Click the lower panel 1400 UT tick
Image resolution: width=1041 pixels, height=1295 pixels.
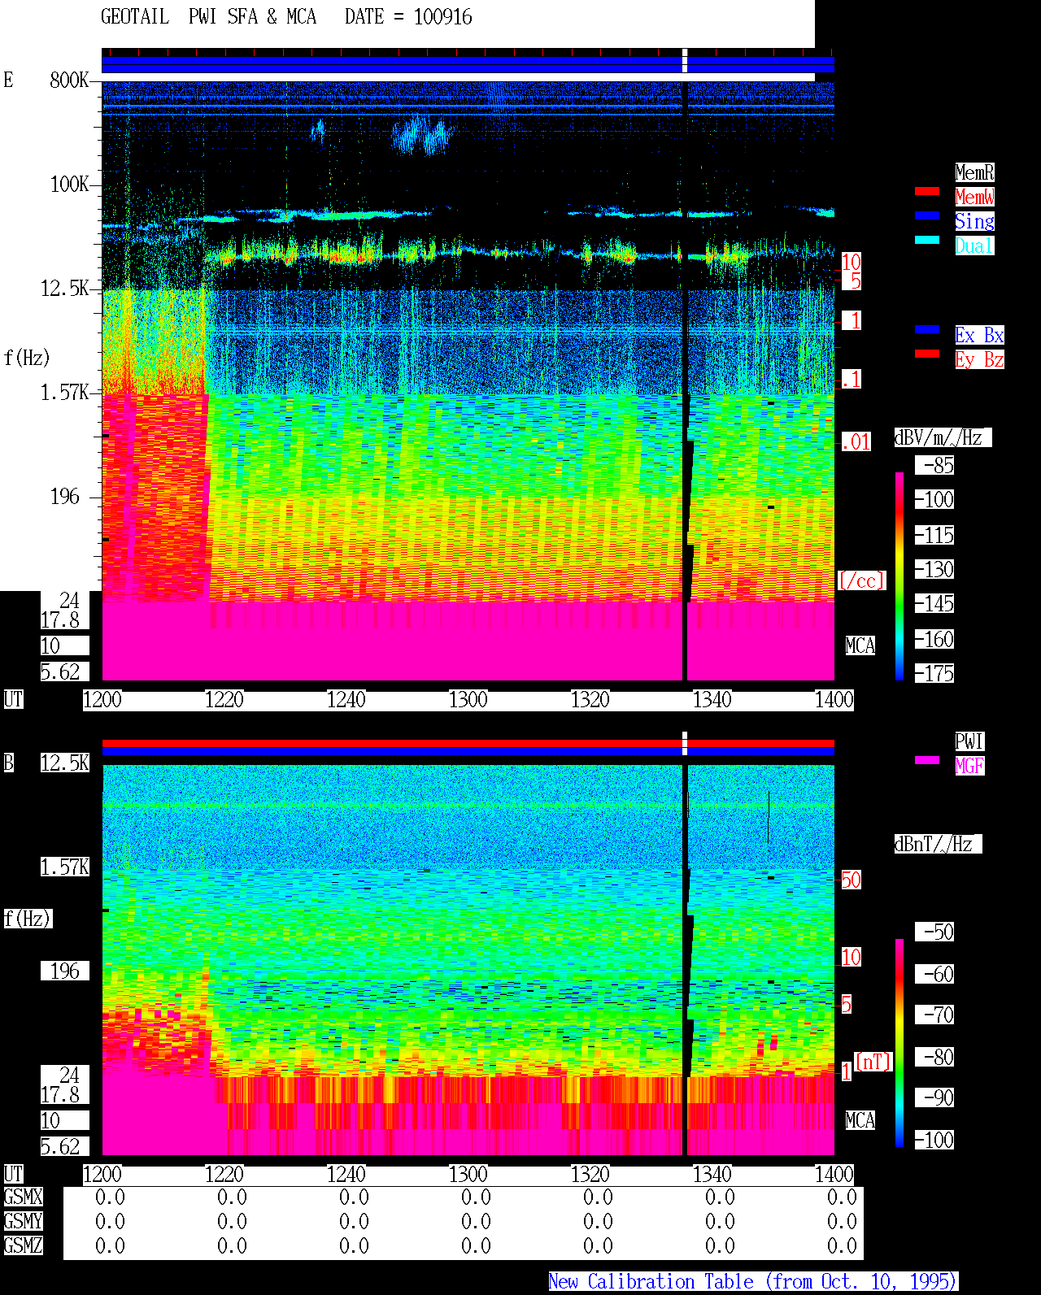(x=834, y=1174)
